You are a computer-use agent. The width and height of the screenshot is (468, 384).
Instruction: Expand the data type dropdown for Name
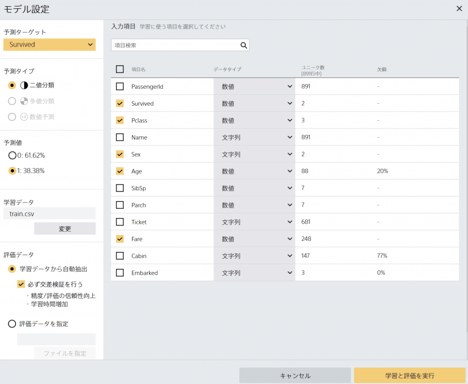pos(254,137)
